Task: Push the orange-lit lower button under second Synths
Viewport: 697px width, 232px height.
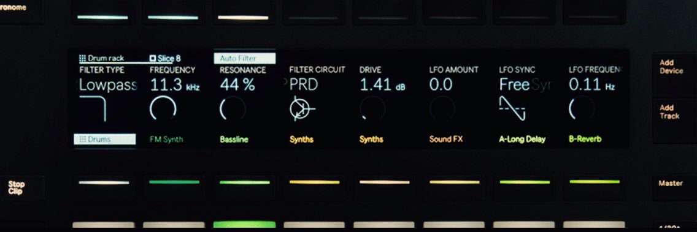Action: tap(385, 187)
